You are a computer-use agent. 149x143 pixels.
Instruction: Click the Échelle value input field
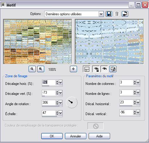pyautogui.click(x=49, y=113)
